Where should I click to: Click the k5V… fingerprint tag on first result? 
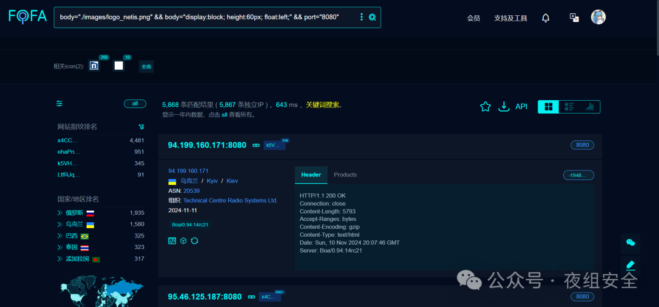(275, 145)
